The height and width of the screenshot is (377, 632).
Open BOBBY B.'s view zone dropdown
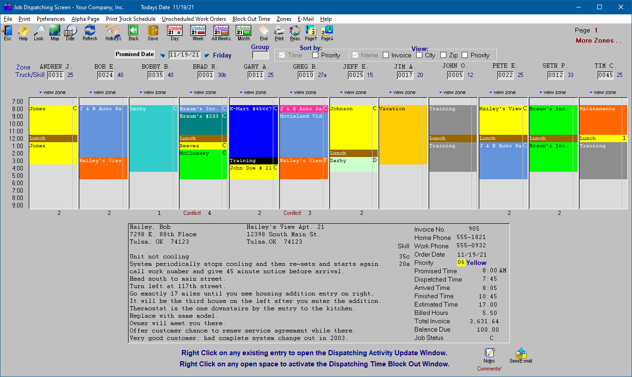(x=153, y=92)
